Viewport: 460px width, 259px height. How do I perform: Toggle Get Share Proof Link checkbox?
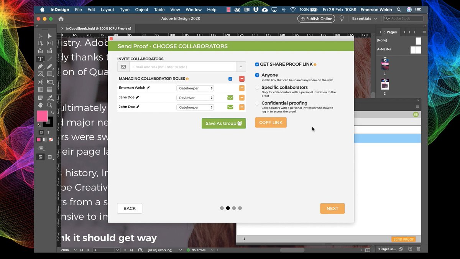click(257, 64)
